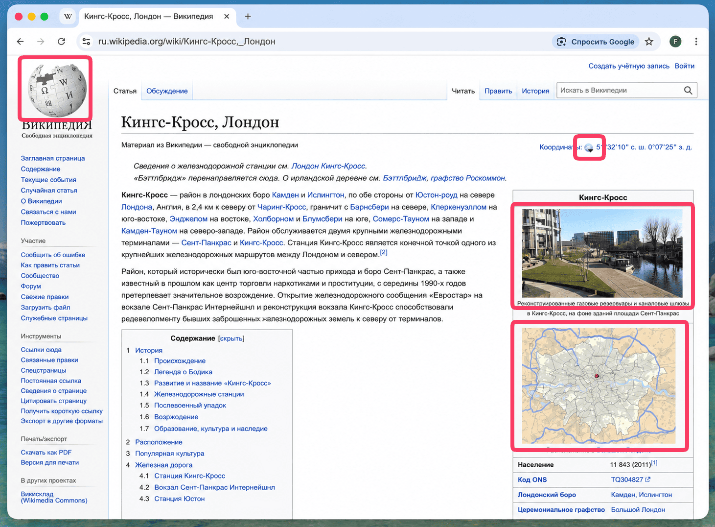This screenshot has width=715, height=527.
Task: Collapse contents with скрыть toggle
Action: point(231,338)
